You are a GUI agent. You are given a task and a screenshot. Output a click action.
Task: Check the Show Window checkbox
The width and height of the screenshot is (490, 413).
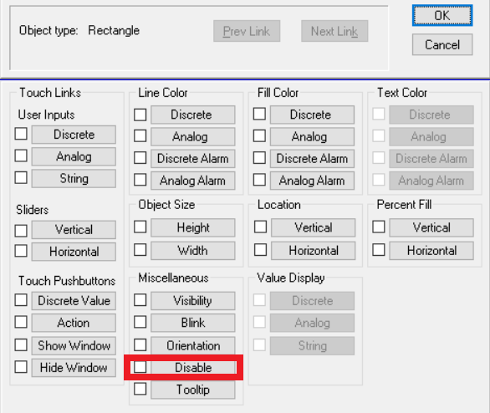point(21,345)
